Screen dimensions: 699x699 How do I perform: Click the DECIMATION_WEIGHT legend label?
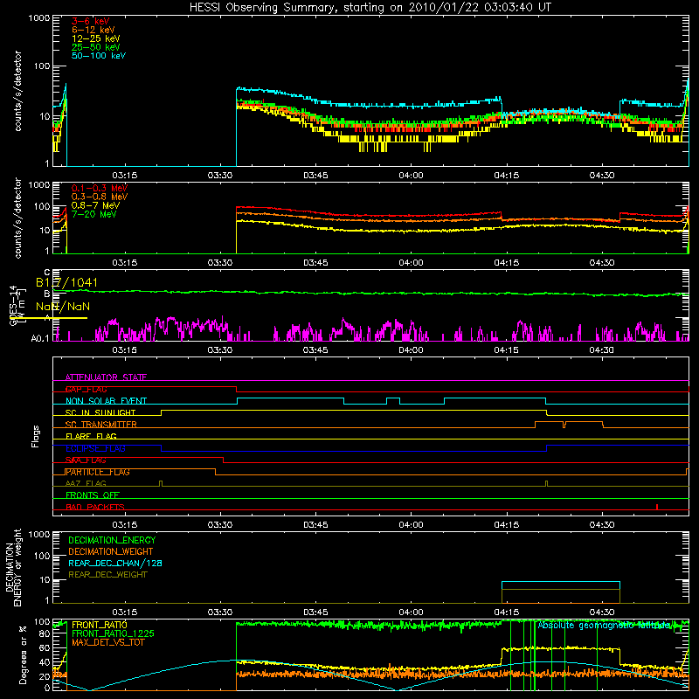(111, 552)
